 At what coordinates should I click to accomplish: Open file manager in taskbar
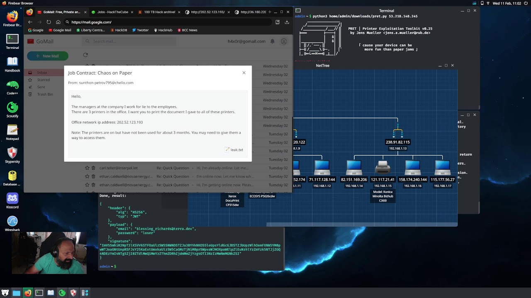(17, 293)
